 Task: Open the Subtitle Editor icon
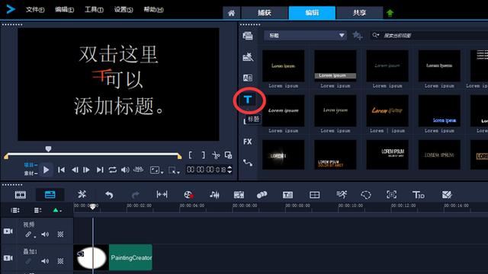287,195
